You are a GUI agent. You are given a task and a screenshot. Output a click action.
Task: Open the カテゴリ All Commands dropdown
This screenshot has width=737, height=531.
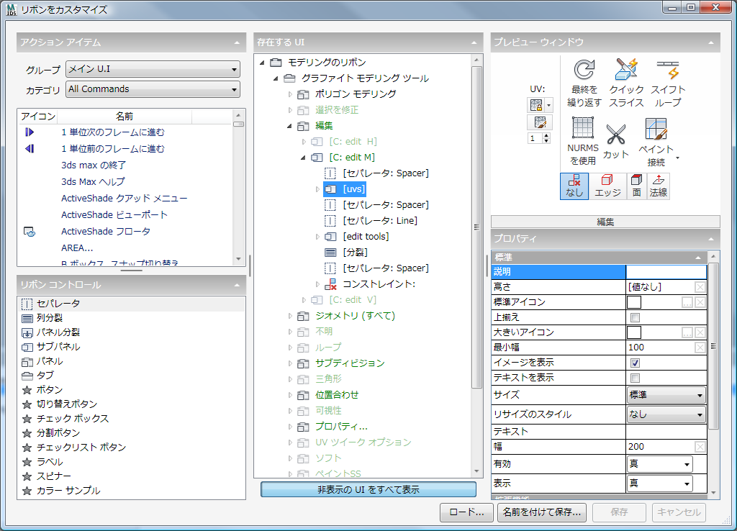[x=153, y=89]
